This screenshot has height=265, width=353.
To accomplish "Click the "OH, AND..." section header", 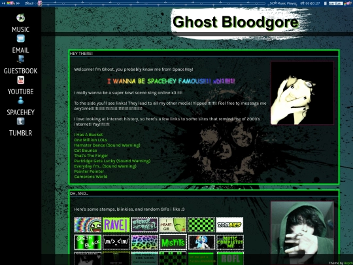I will click(79, 194).
